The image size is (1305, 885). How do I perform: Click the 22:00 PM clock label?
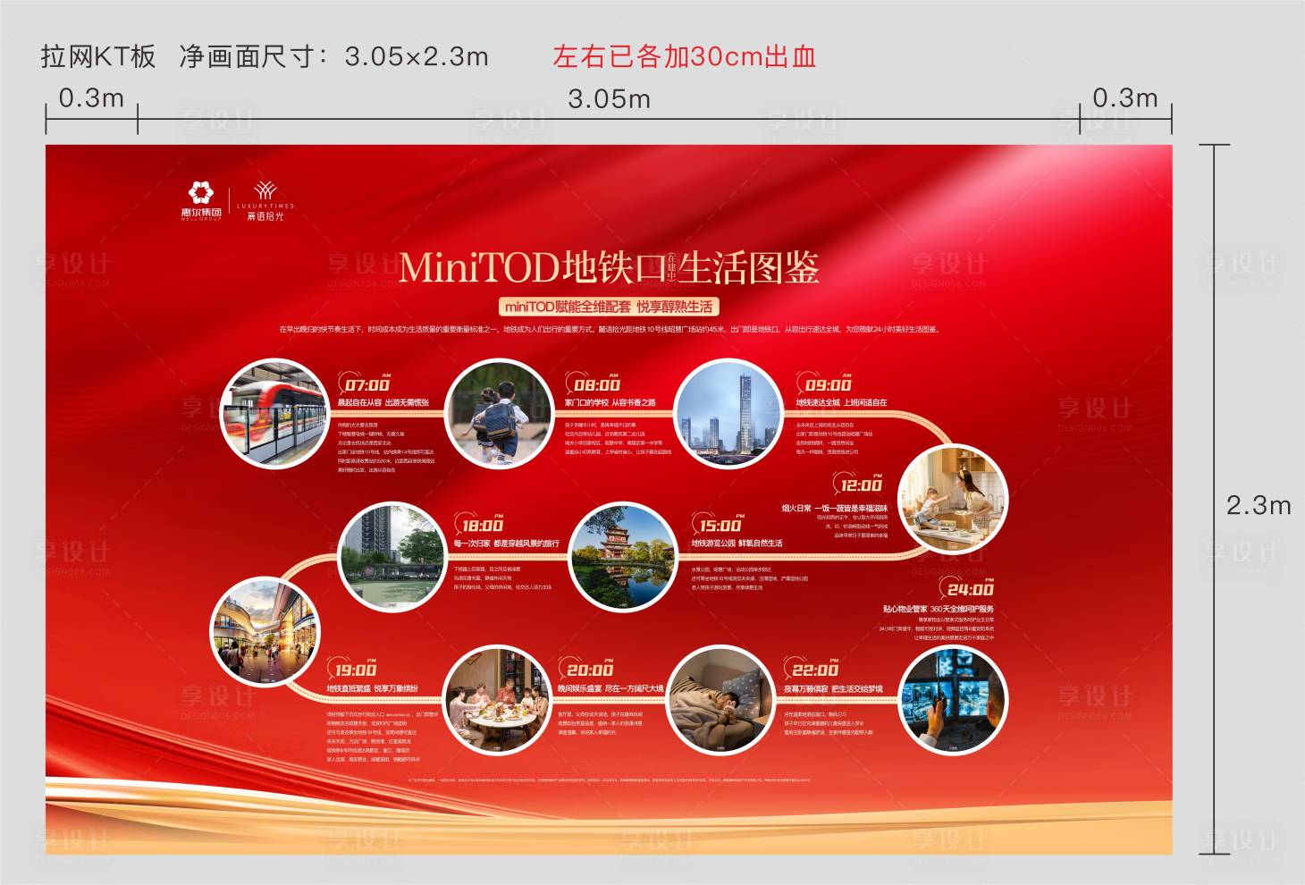[x=813, y=670]
